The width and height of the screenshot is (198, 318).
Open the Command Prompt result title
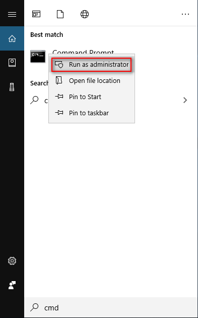click(x=83, y=52)
